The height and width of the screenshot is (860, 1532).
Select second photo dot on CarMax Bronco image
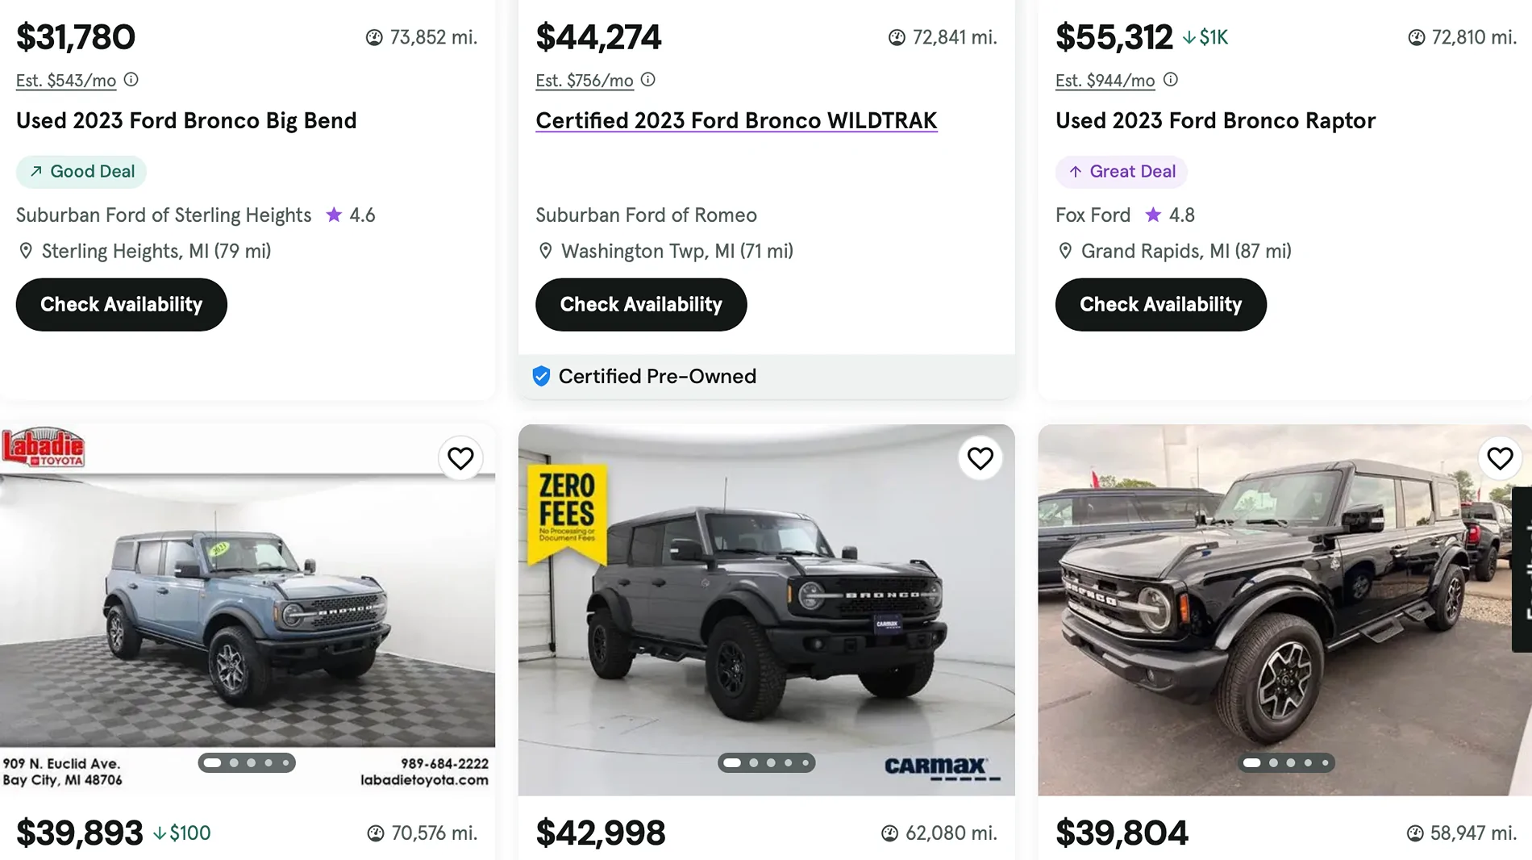pyautogui.click(x=754, y=762)
